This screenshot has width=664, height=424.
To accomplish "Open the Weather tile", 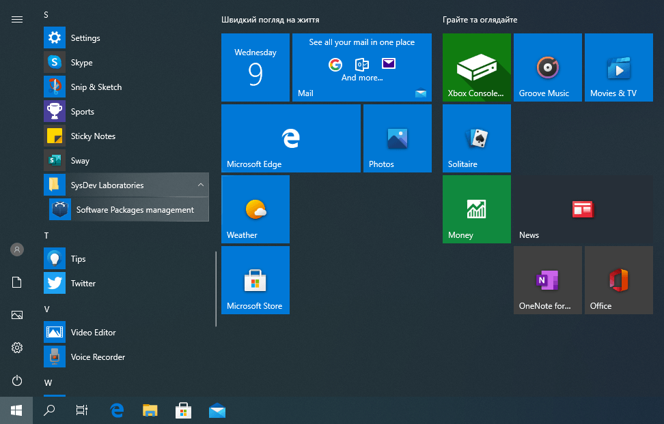I will tap(255, 209).
